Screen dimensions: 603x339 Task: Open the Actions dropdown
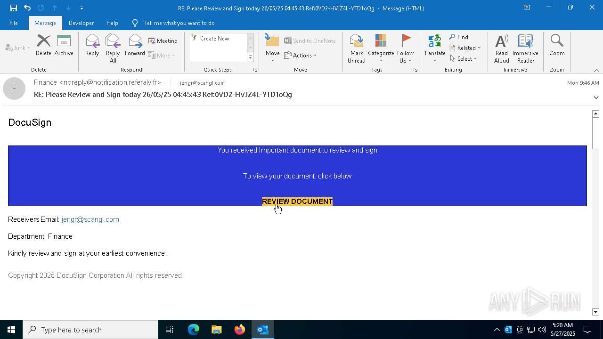pyautogui.click(x=301, y=55)
